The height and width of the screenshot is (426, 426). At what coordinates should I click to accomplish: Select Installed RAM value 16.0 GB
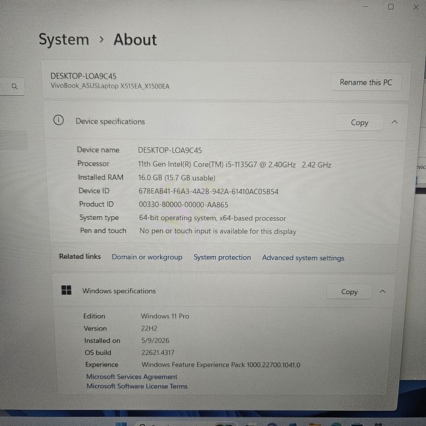click(177, 178)
